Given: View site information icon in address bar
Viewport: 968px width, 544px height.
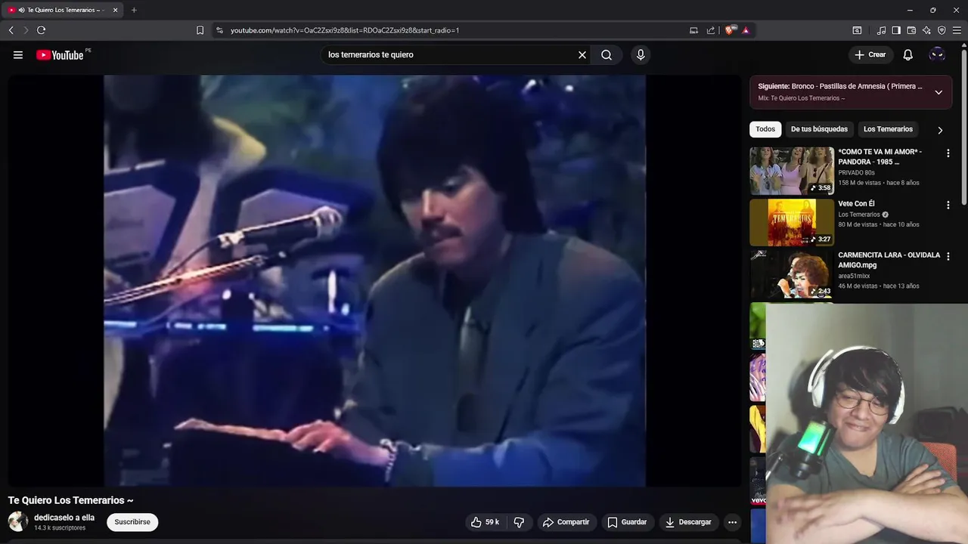Looking at the screenshot, I should pyautogui.click(x=219, y=30).
